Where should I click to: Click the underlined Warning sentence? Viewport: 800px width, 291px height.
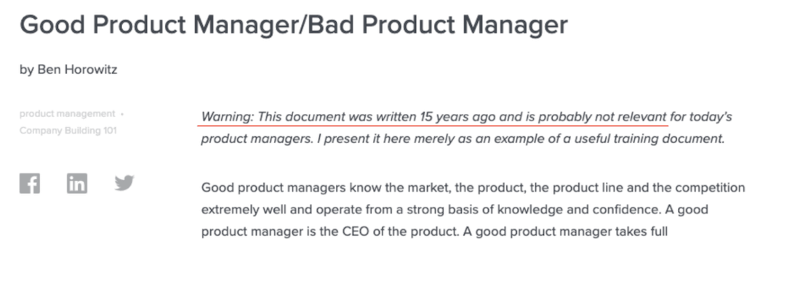click(434, 117)
